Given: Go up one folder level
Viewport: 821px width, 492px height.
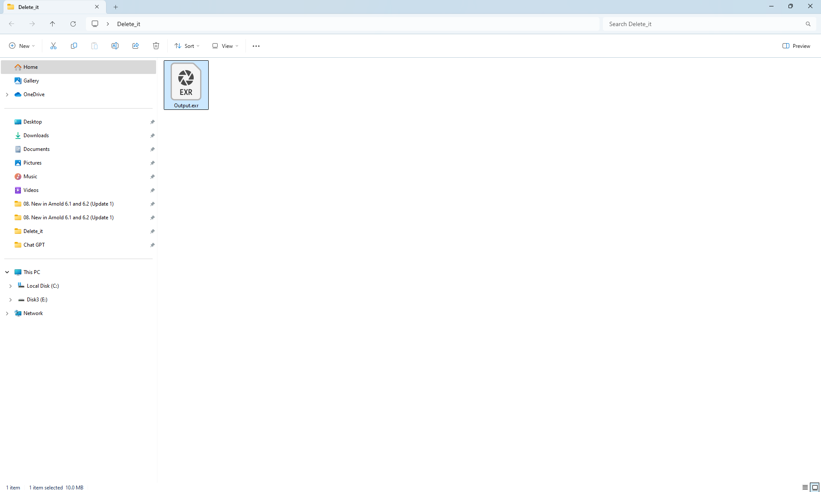Looking at the screenshot, I should (53, 24).
